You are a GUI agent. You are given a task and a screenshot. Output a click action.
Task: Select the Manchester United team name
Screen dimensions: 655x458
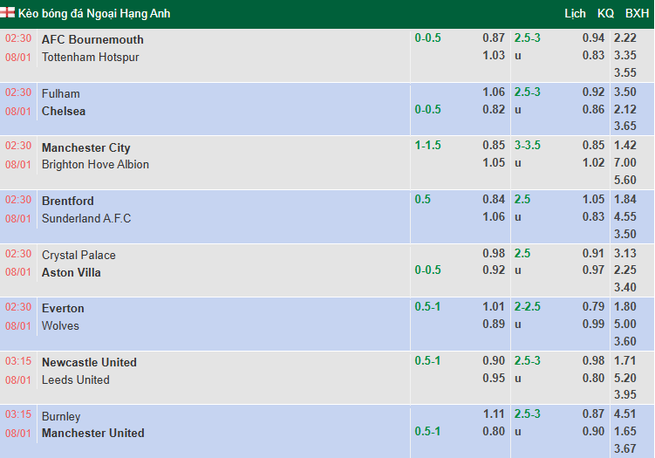(x=93, y=433)
